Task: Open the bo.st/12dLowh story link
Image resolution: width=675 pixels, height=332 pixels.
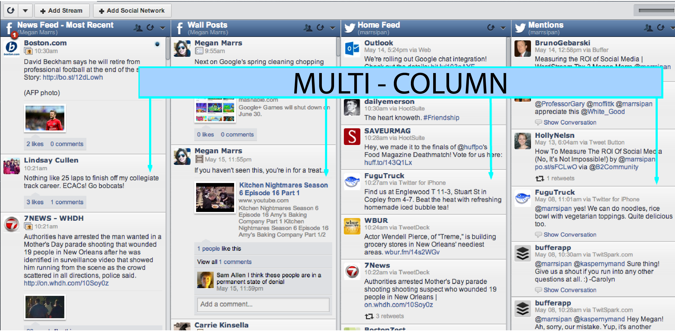Action: [73, 77]
